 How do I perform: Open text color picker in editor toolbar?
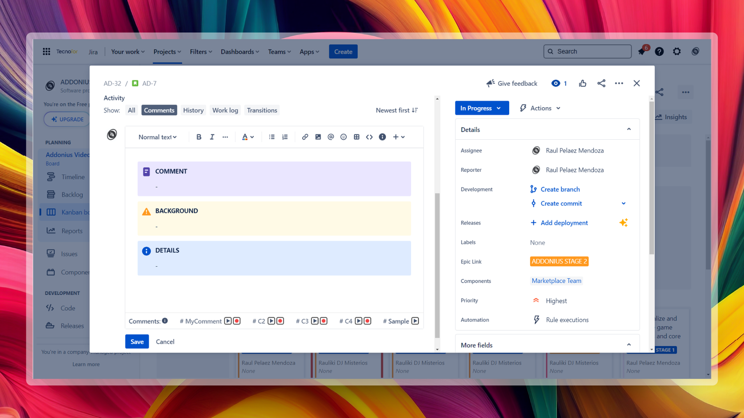pos(248,137)
